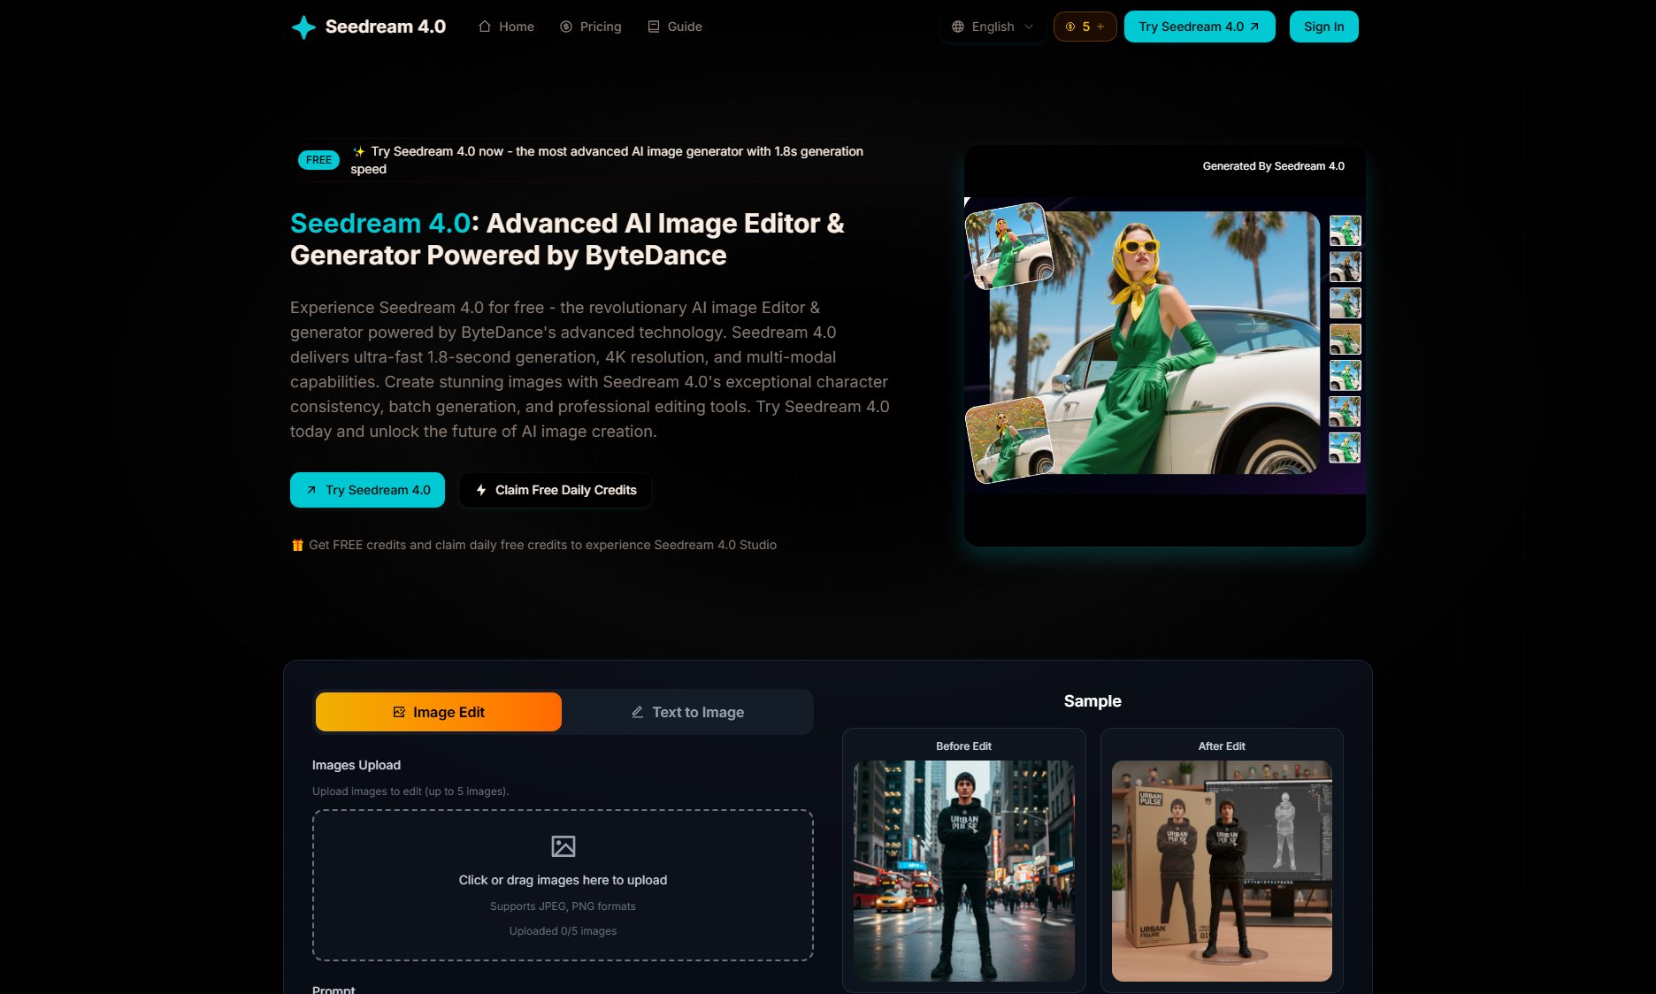Click the Seedream star logo icon
The width and height of the screenshot is (1656, 994).
click(x=303, y=27)
